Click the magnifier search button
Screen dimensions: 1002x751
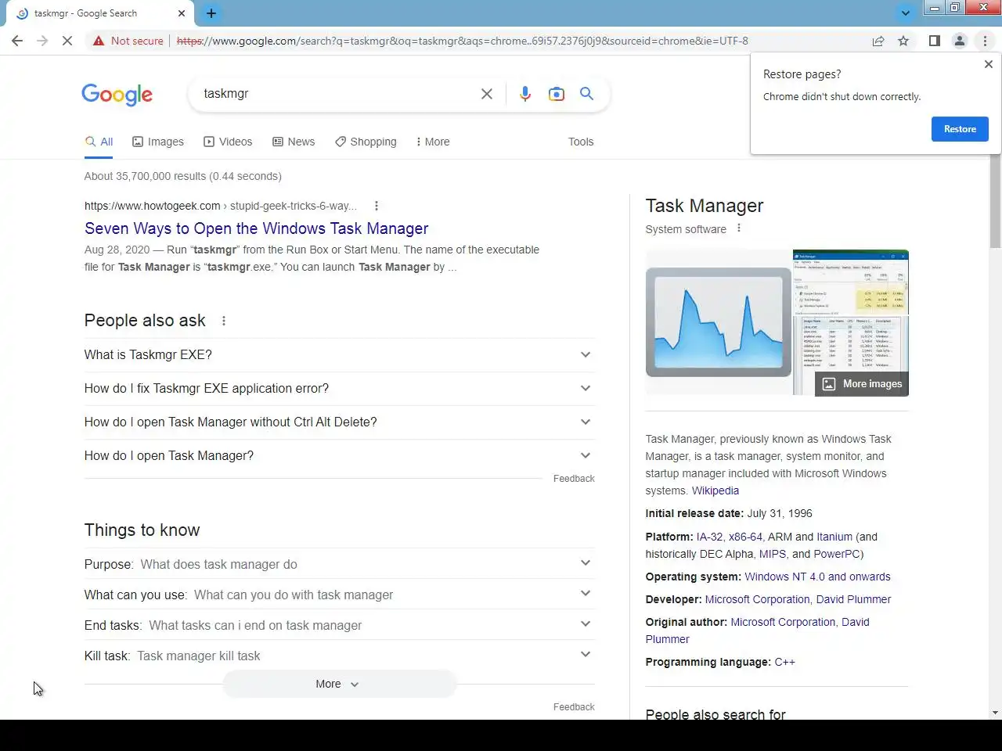click(586, 94)
